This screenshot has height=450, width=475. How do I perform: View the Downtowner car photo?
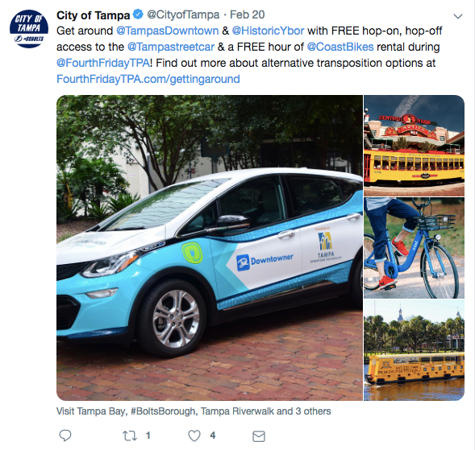coord(210,248)
